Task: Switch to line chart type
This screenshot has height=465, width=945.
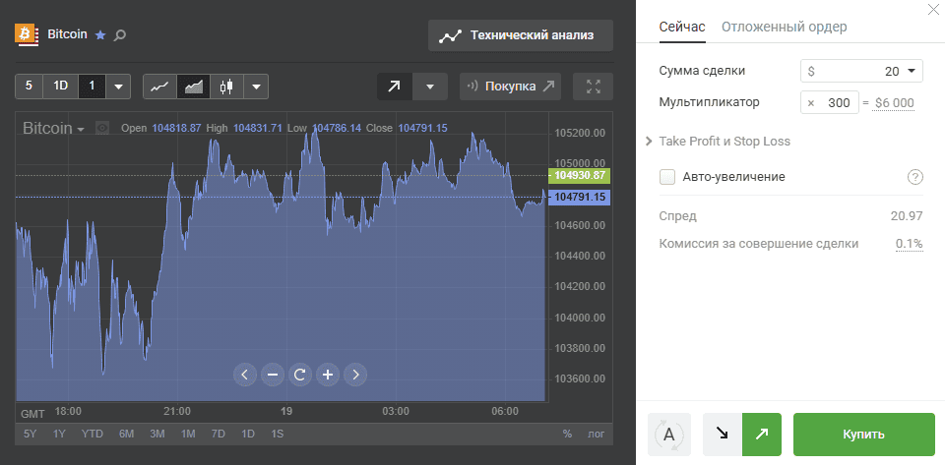Action: coord(159,87)
